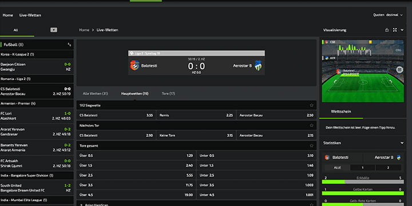Open South United vs Bangalore Dream United match
412x206 pixels.
click(37, 188)
